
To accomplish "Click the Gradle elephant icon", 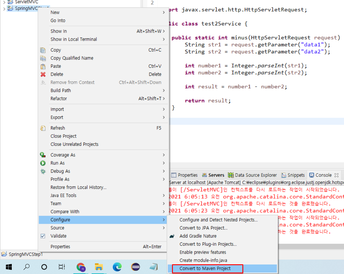I will [172, 236].
